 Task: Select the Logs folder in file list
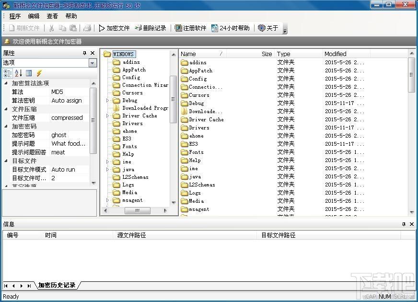pyautogui.click(x=195, y=193)
